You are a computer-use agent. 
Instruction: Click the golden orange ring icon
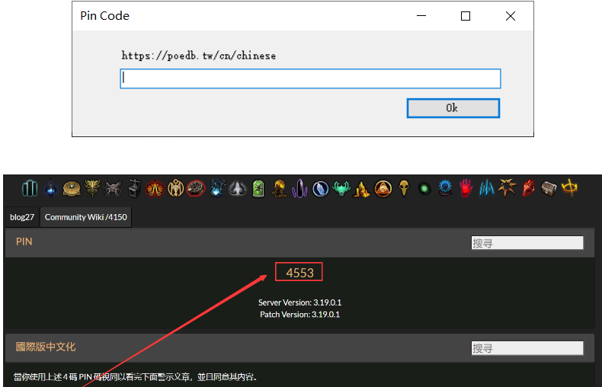(569, 188)
